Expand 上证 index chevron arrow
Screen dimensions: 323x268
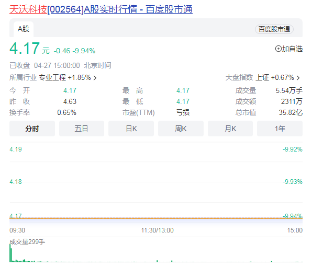click(298, 78)
